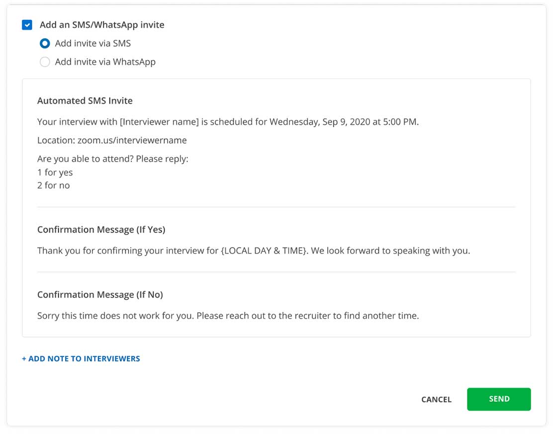Click the 'Add invite via SMS' label text

93,44
